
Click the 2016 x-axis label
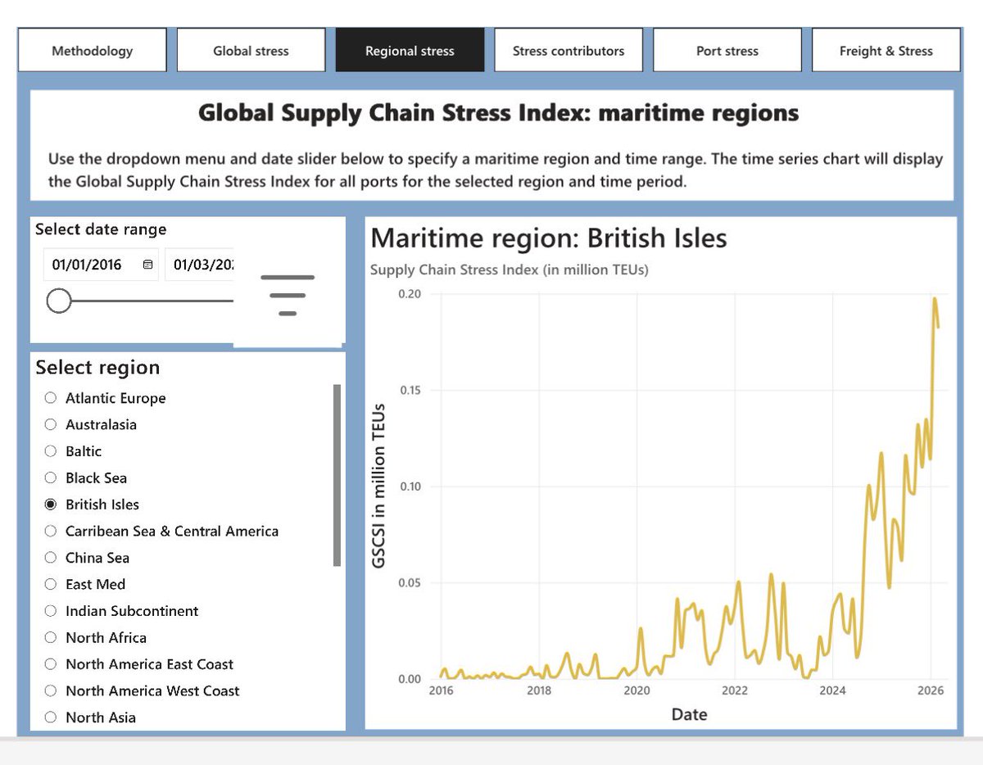point(441,690)
